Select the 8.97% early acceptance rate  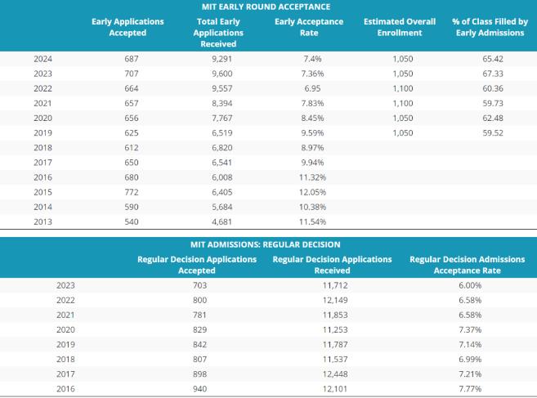point(312,148)
